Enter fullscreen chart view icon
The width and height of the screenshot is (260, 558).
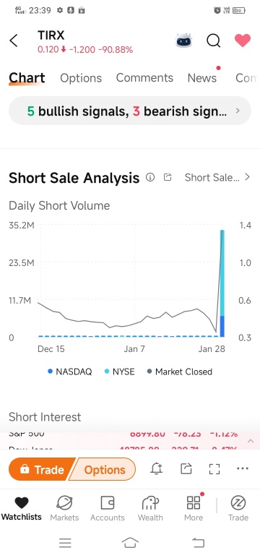point(214,469)
